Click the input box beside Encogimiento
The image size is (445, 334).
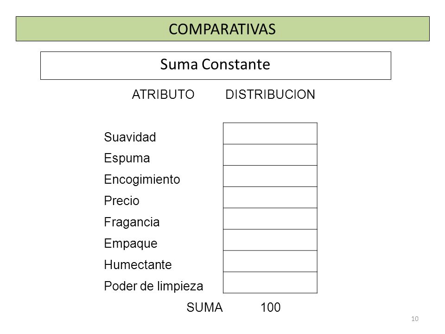tap(270, 176)
